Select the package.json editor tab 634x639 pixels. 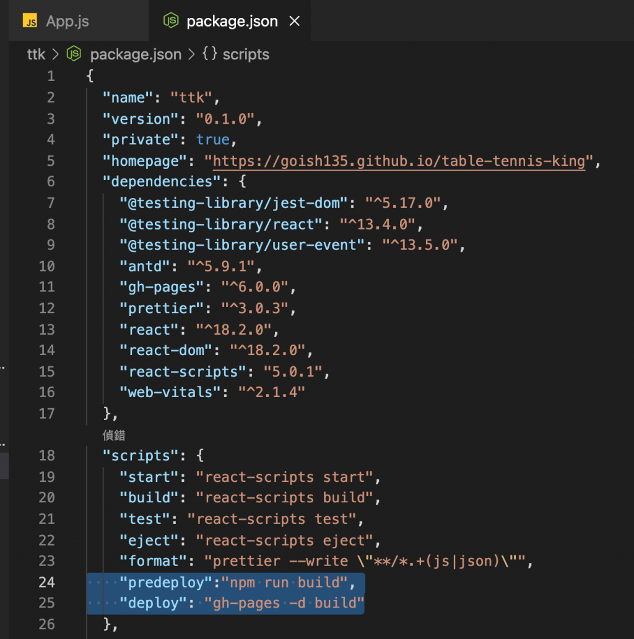tap(232, 21)
